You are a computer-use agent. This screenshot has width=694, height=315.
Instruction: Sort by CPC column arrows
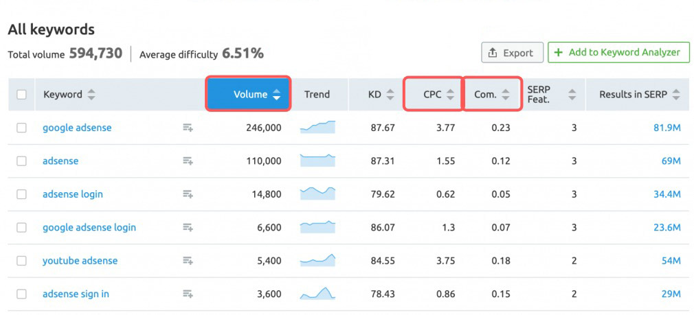click(450, 94)
